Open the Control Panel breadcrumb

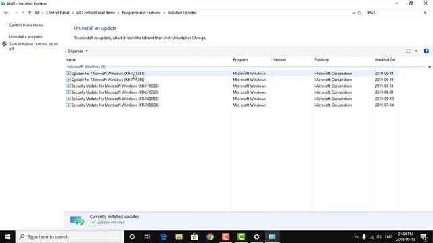[x=58, y=13]
